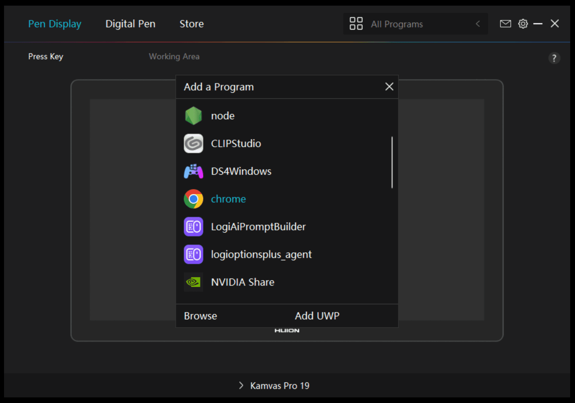Open the Store tab

coord(192,24)
